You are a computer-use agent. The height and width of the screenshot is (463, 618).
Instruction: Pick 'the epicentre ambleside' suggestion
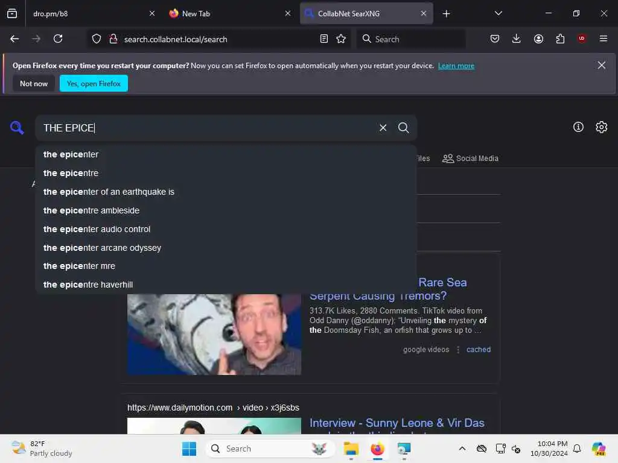[x=226, y=210]
